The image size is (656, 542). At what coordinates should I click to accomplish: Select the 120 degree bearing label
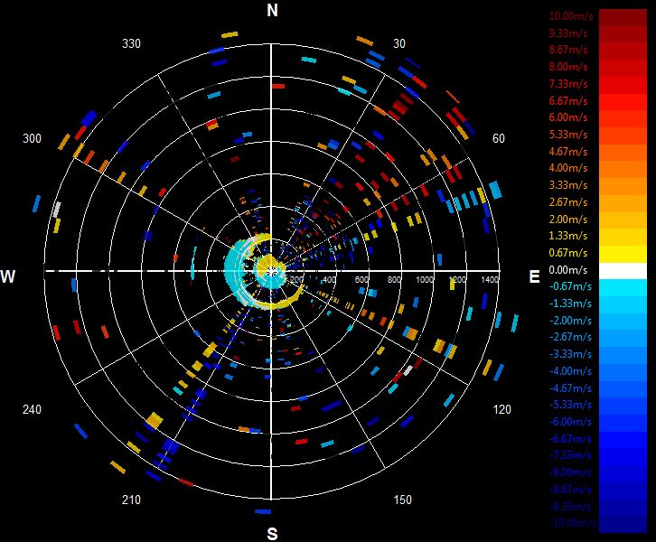[x=501, y=409]
